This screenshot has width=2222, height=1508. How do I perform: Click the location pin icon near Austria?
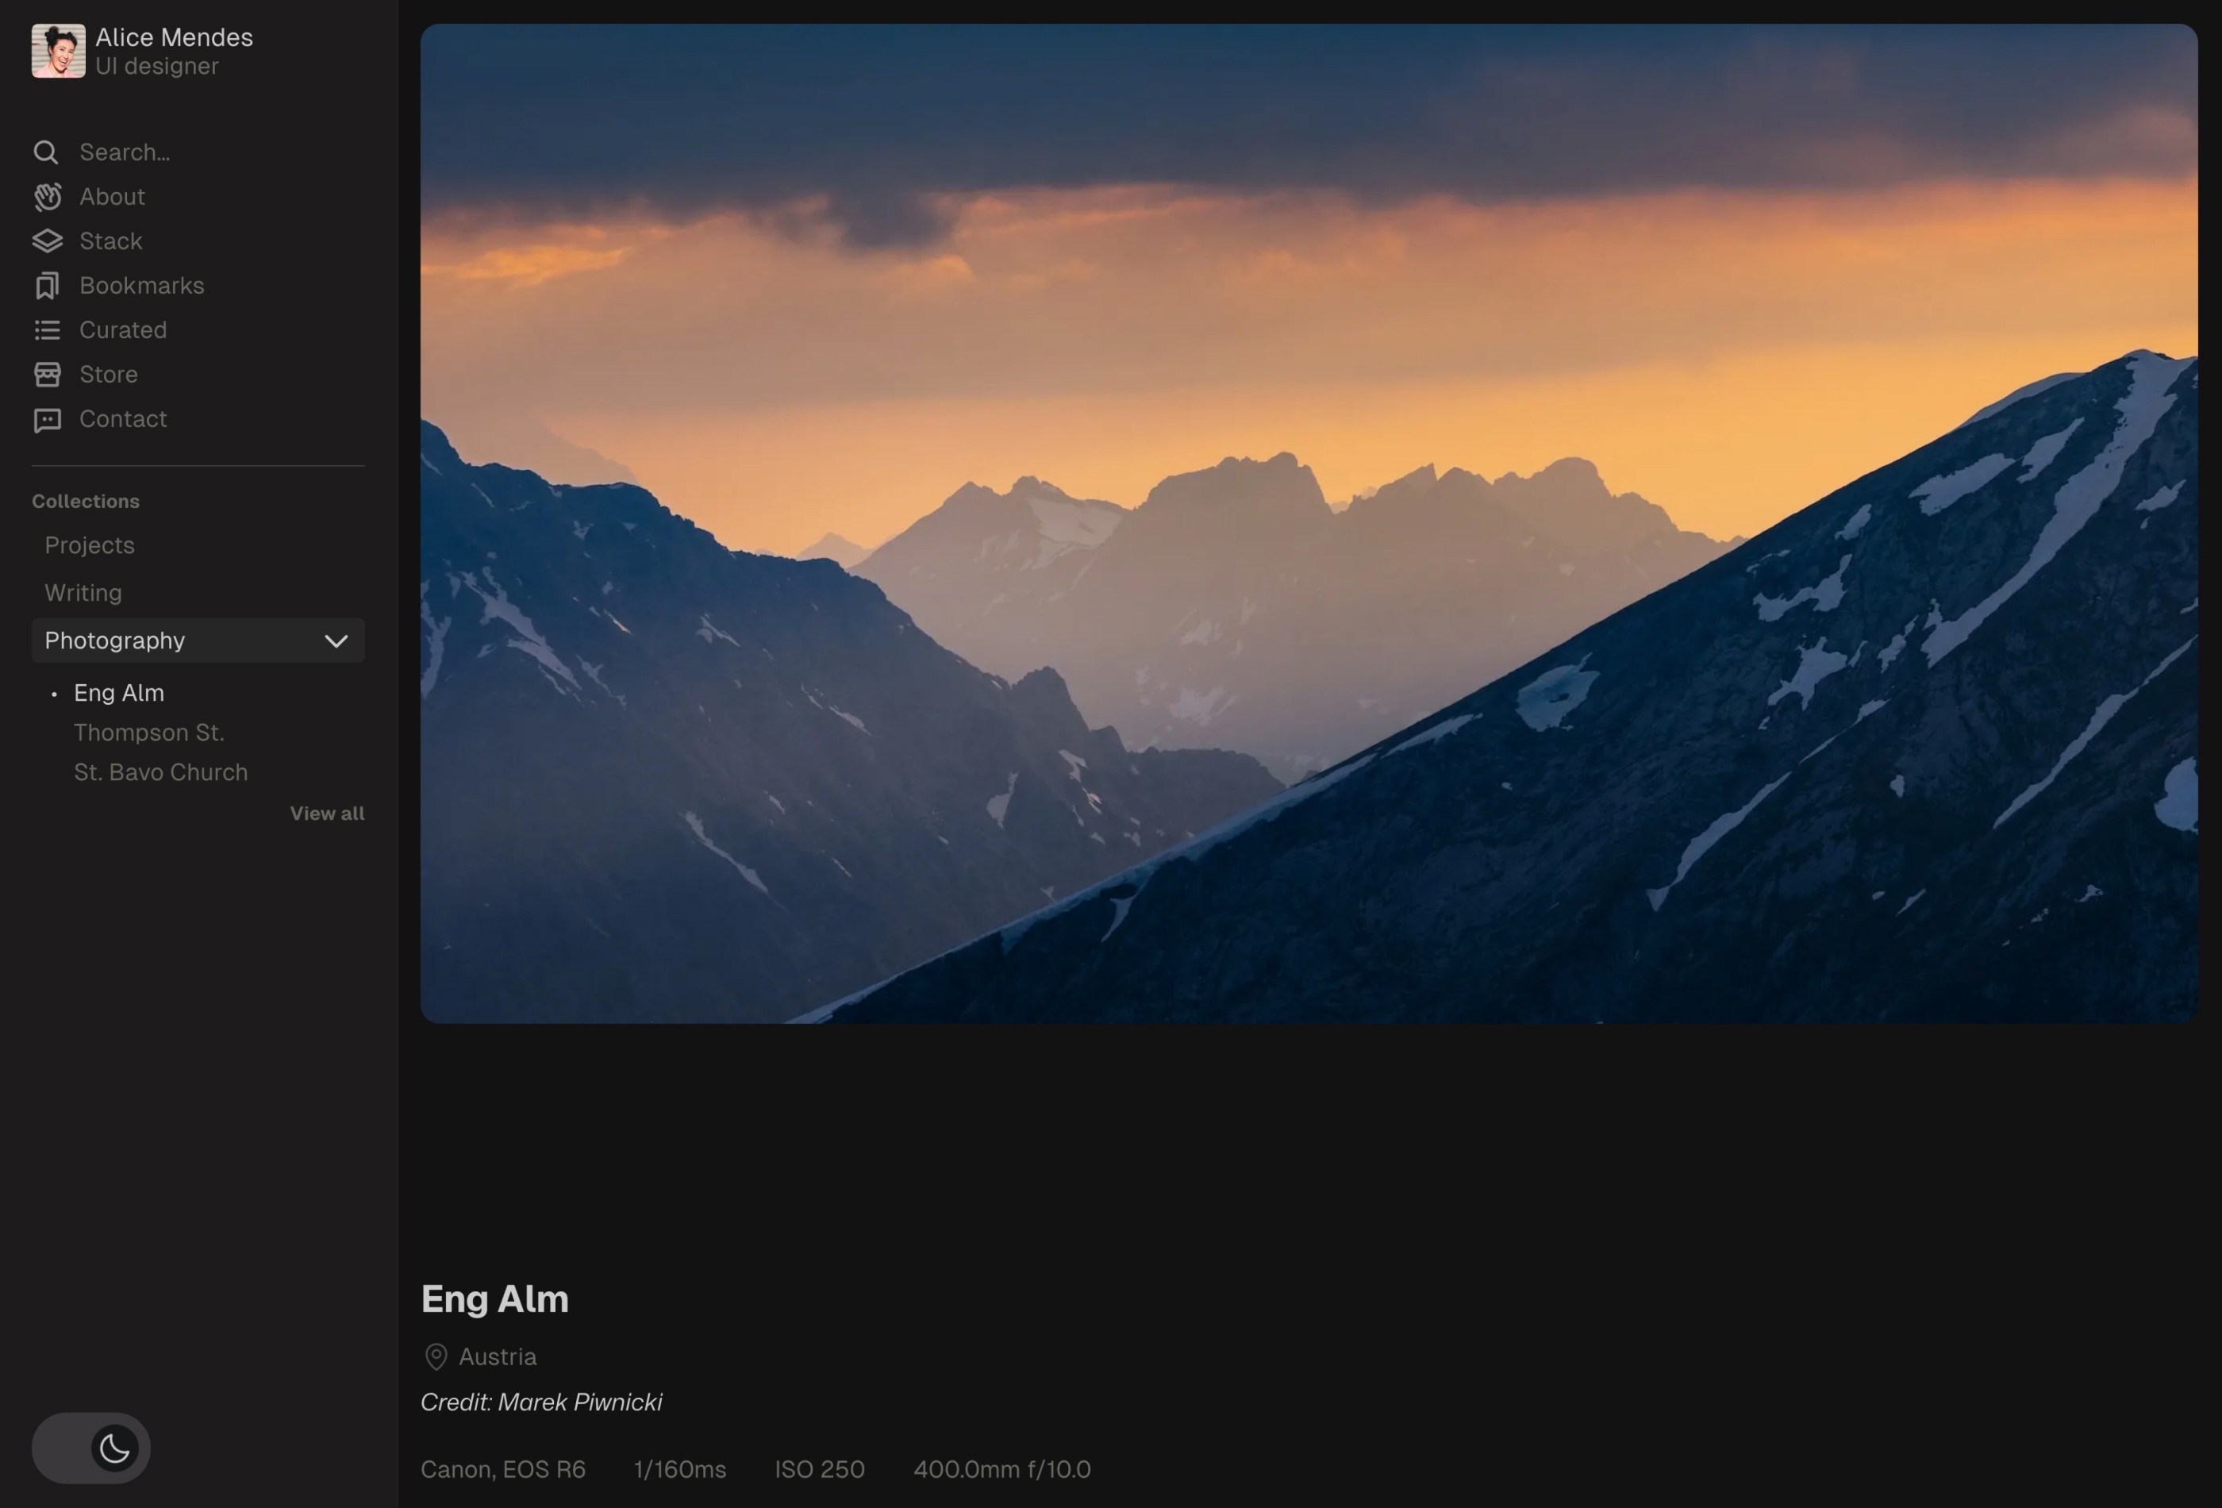[x=436, y=1356]
